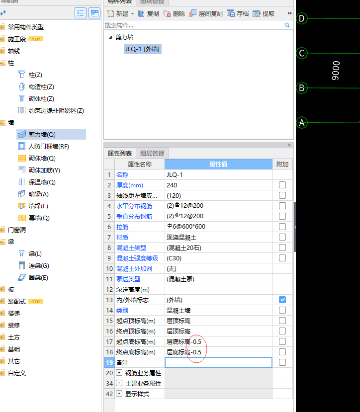Select JLQ-1 [外墙] component

click(x=142, y=49)
